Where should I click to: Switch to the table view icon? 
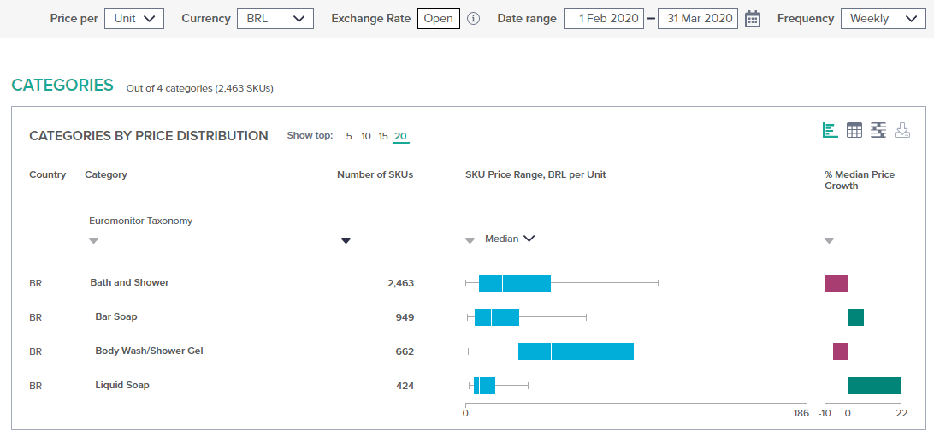[854, 130]
